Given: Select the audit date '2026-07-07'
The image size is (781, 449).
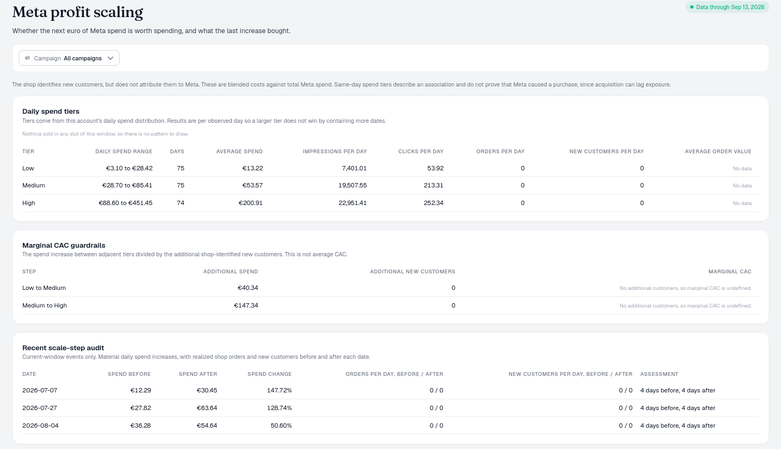Looking at the screenshot, I should tap(40, 391).
